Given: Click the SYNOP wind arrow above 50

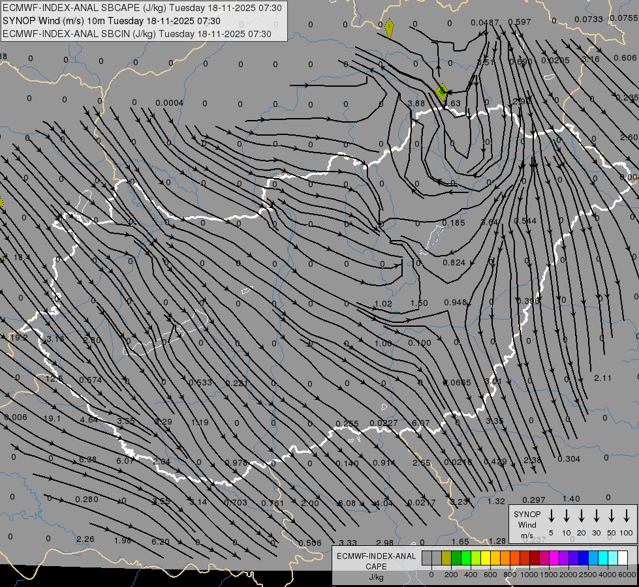Looking at the screenshot, I should pos(612,516).
